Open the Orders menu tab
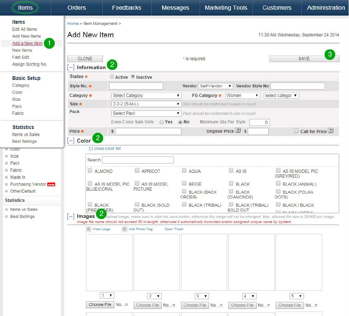The width and height of the screenshot is (349, 316). tap(77, 7)
